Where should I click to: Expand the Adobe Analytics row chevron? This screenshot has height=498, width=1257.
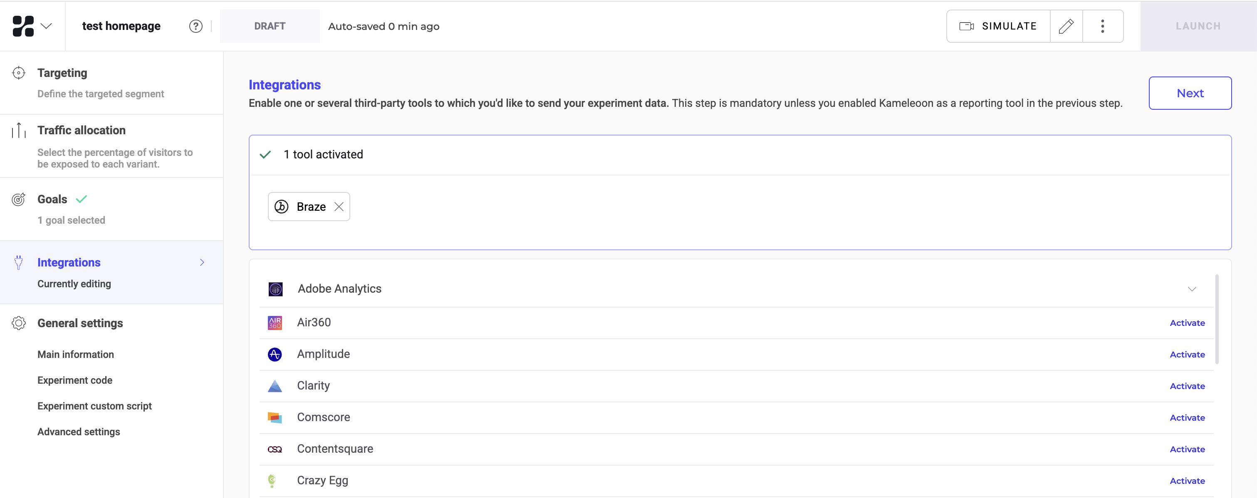(1192, 289)
